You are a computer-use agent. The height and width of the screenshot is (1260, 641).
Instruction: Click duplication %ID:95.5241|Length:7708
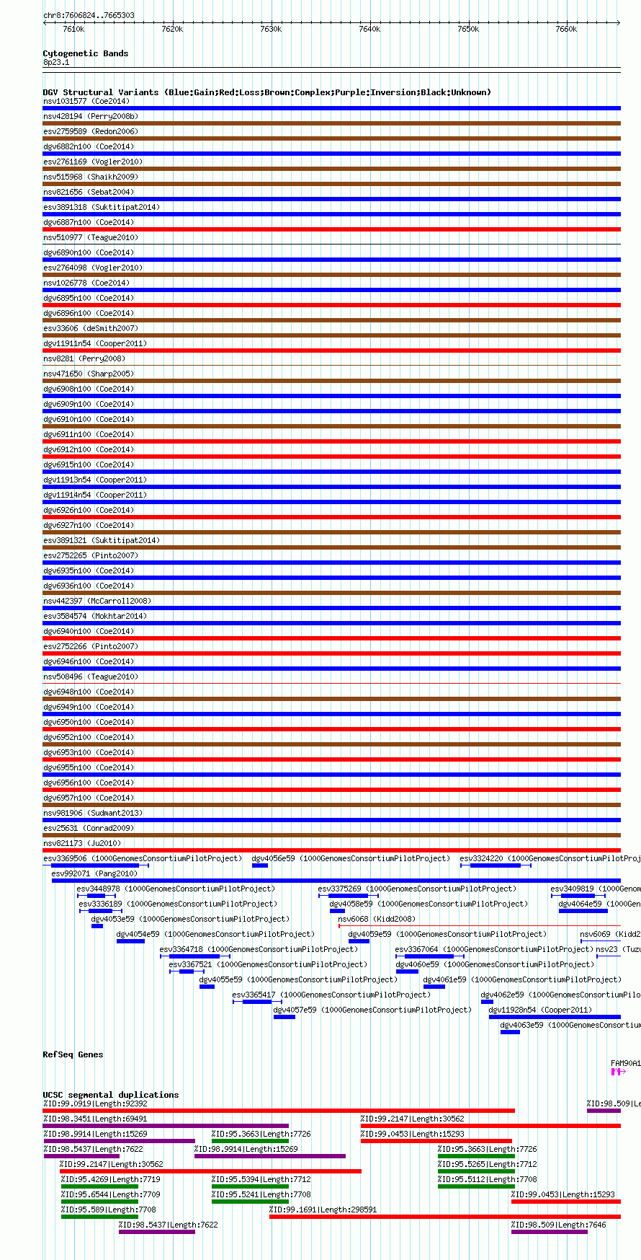[261, 1194]
